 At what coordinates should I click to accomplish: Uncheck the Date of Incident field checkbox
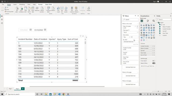pos(160,27)
